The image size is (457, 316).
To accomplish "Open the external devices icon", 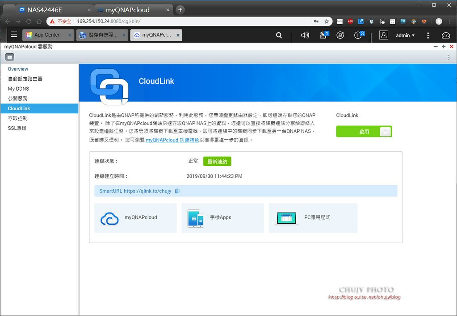I will (x=340, y=35).
